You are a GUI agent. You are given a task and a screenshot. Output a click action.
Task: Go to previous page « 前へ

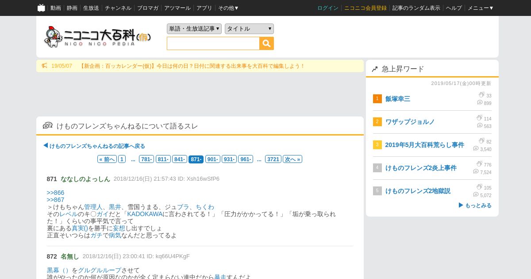(107, 159)
